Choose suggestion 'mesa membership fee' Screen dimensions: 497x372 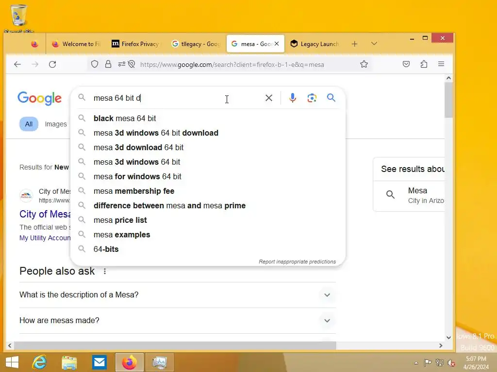pos(208,191)
